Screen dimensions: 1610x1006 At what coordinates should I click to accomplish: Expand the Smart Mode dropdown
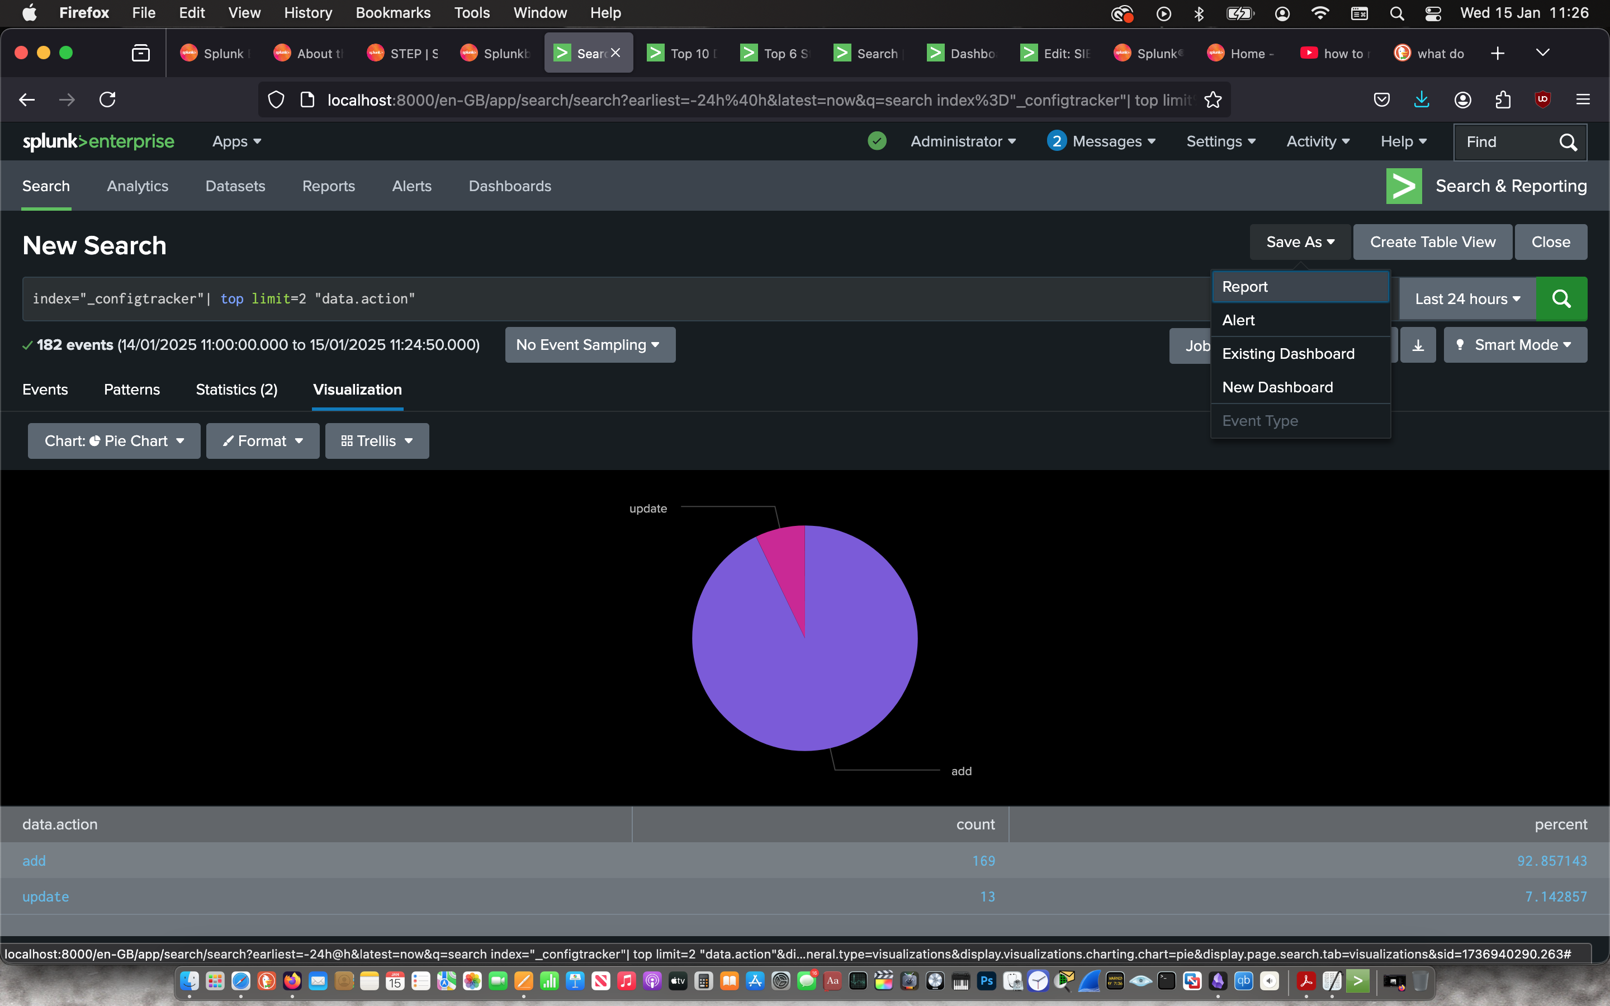tap(1515, 345)
